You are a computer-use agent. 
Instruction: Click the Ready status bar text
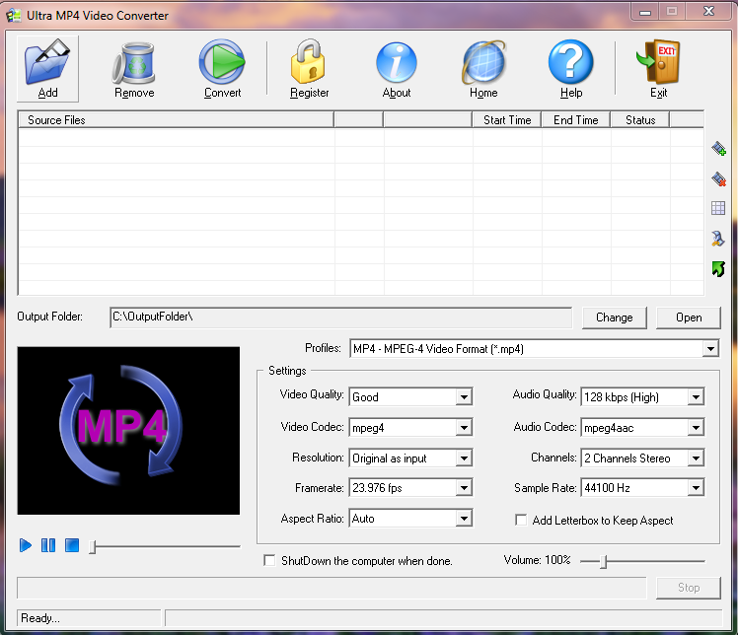[40, 618]
